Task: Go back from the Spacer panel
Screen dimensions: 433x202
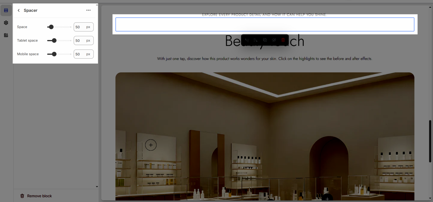Action: [x=19, y=10]
